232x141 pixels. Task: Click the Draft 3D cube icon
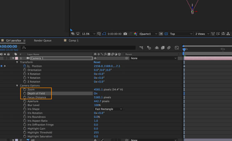click(x=149, y=48)
